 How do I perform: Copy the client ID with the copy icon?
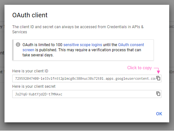coord(158,78)
